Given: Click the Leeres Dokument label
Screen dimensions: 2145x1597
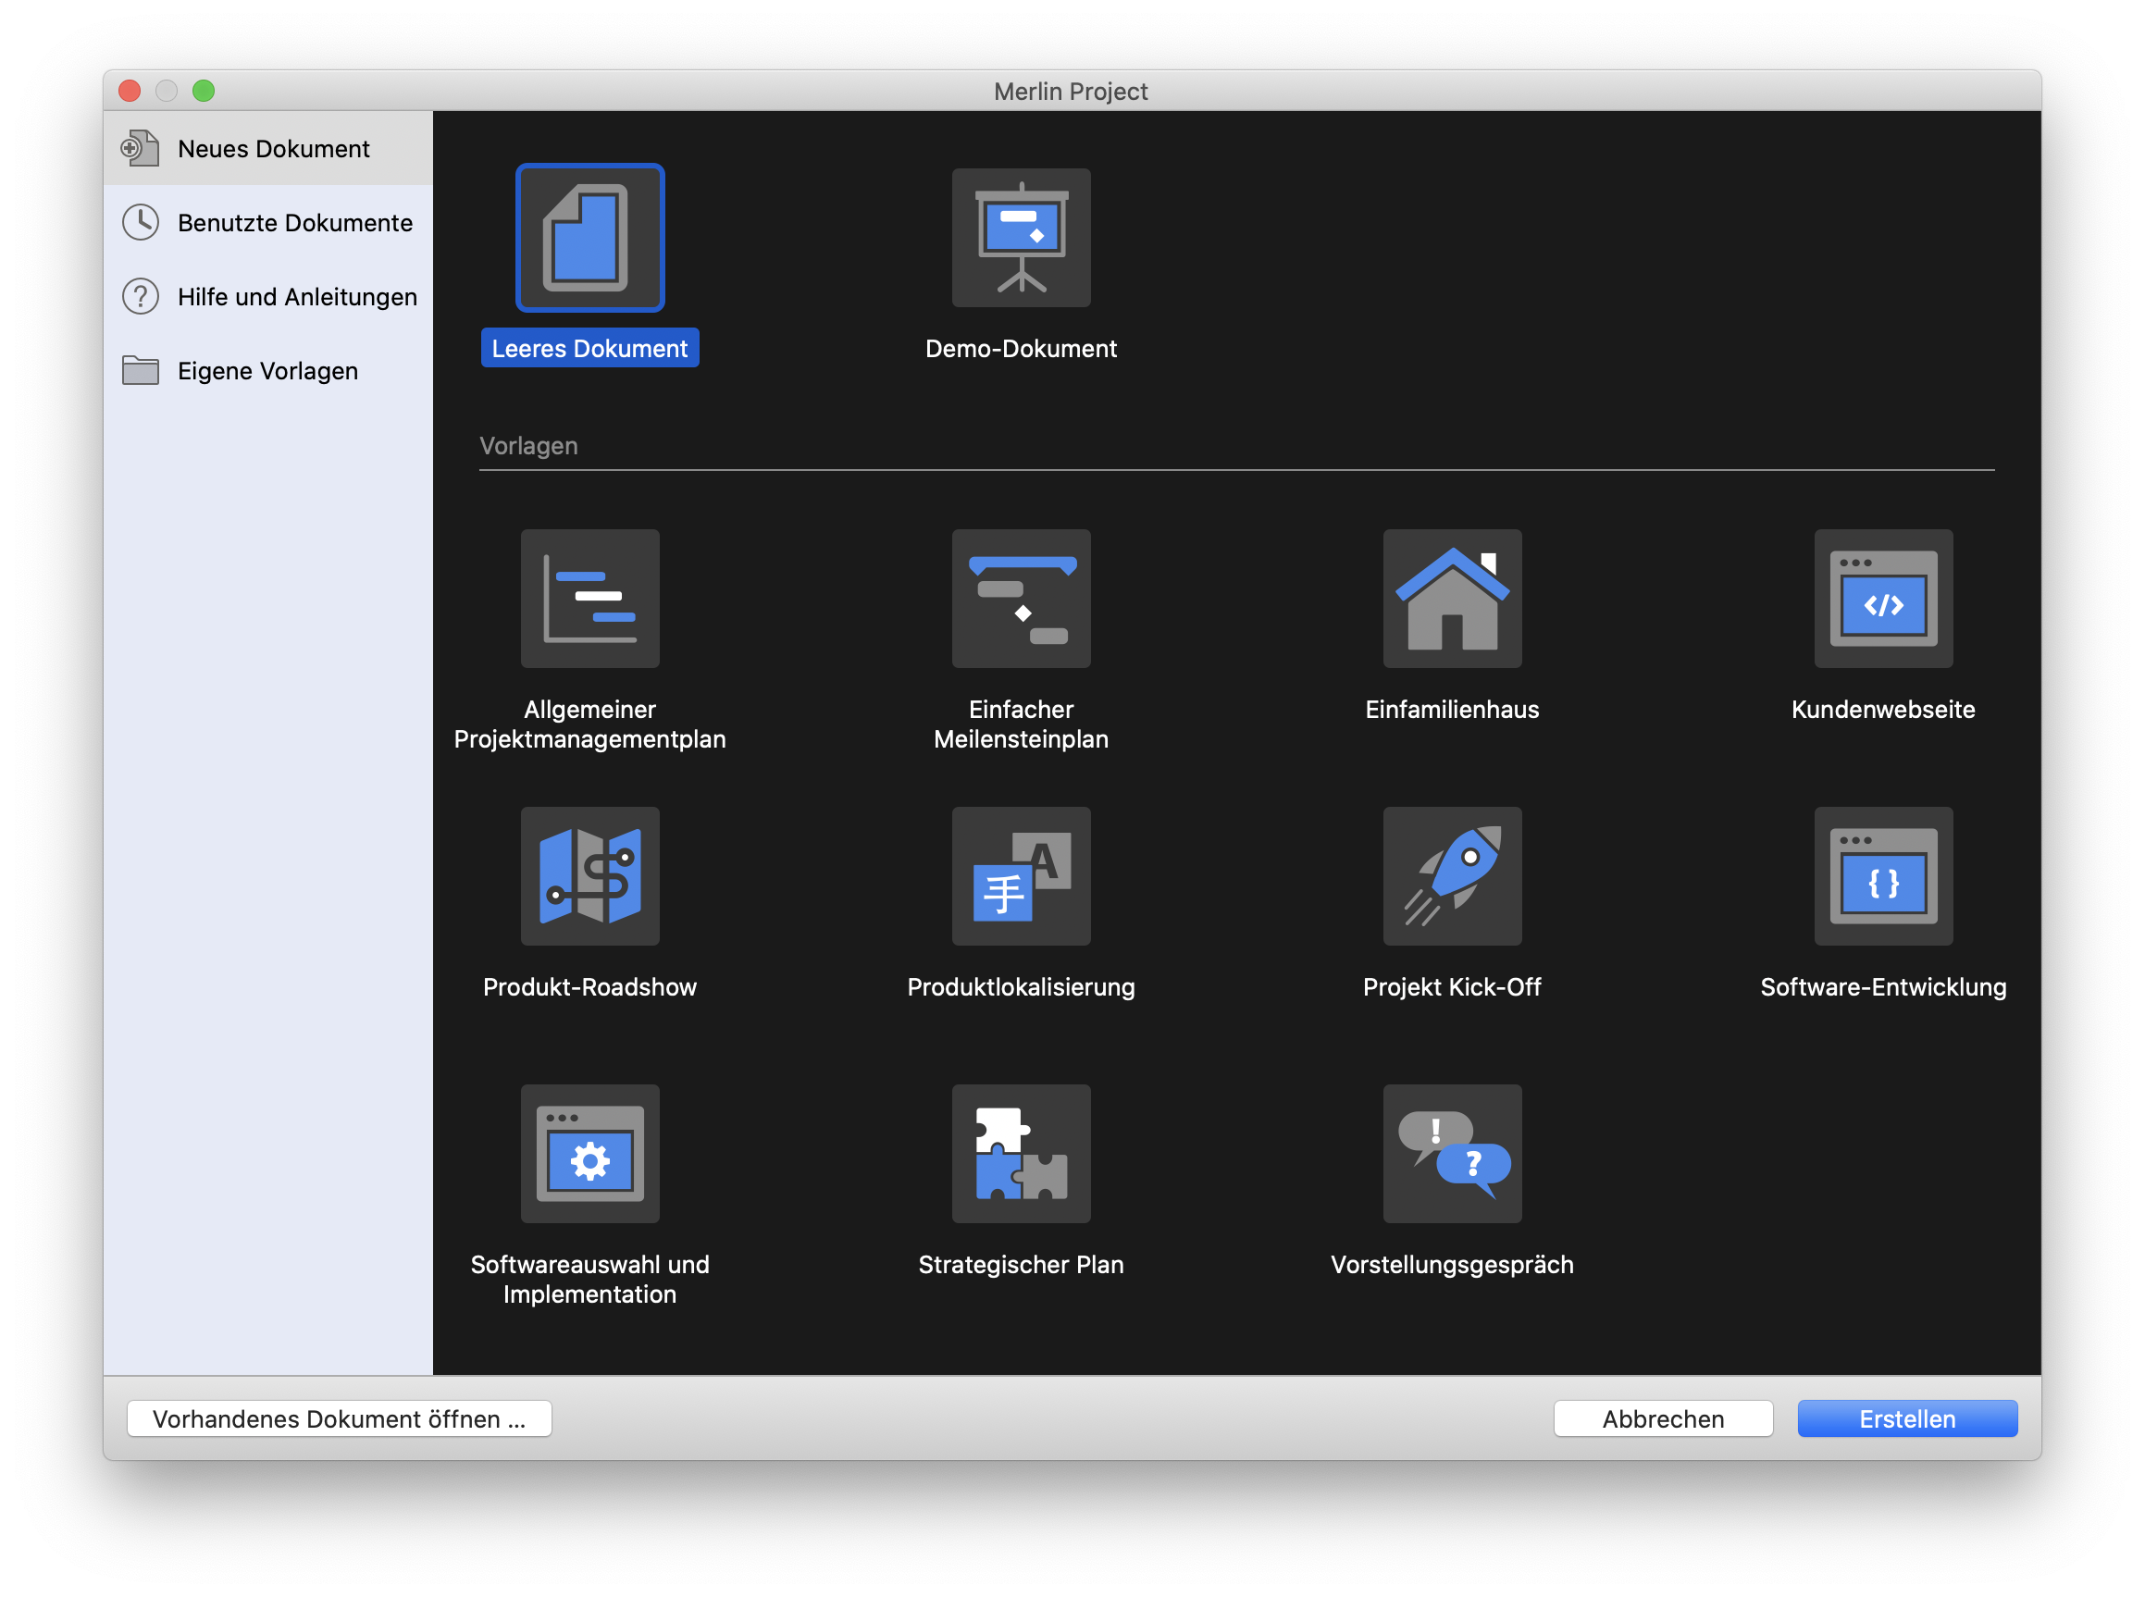Looking at the screenshot, I should click(589, 348).
